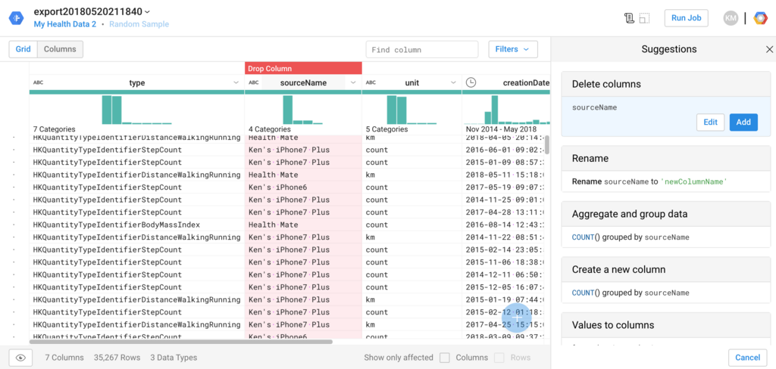Open the recipe scroll icon

coord(629,18)
